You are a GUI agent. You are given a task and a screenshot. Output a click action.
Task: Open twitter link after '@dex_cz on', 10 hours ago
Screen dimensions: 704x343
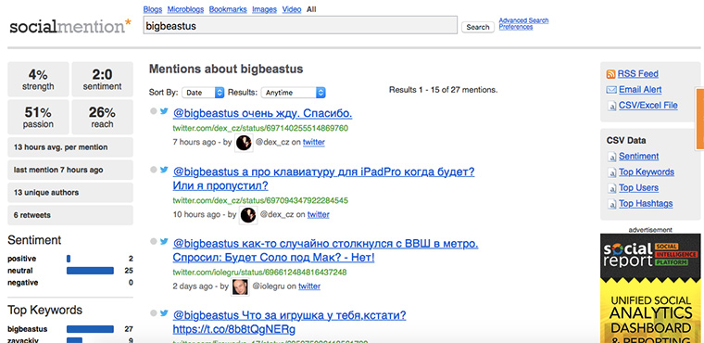(x=318, y=215)
